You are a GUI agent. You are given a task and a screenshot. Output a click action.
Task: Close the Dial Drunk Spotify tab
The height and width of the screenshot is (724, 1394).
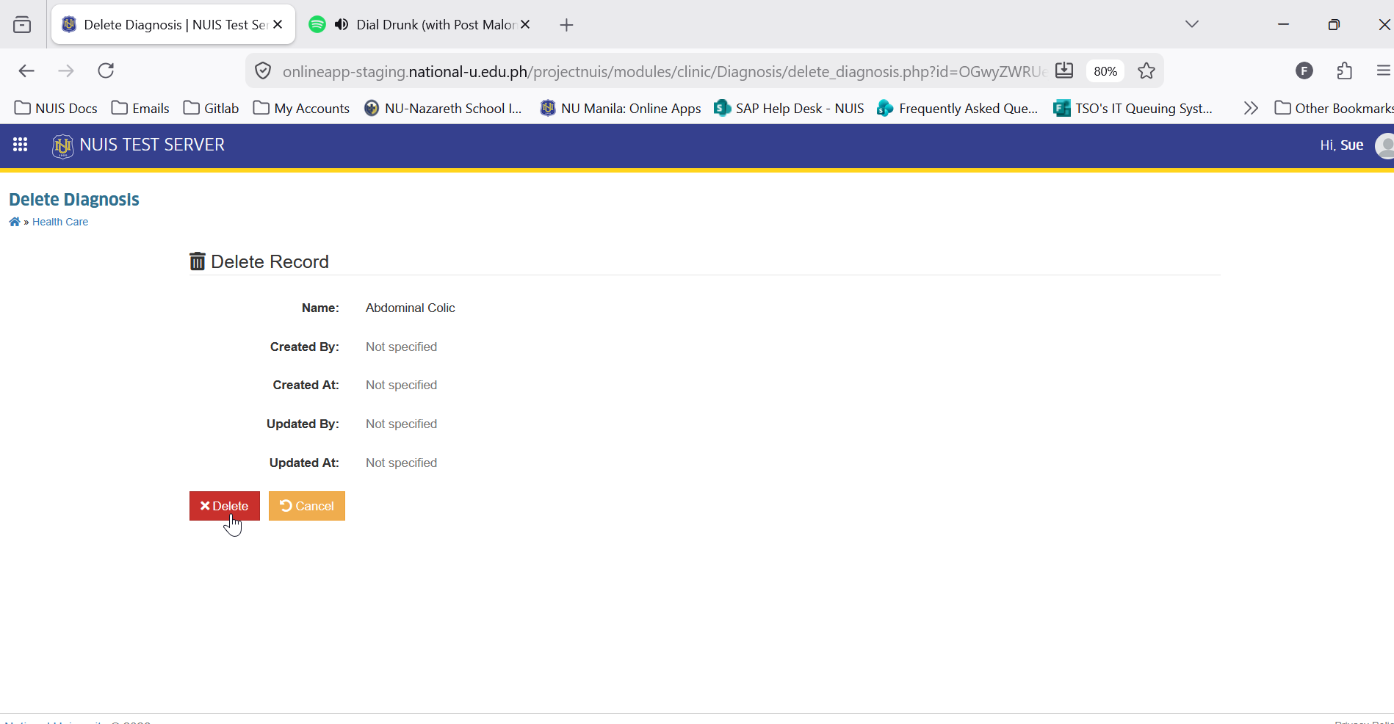click(x=525, y=24)
